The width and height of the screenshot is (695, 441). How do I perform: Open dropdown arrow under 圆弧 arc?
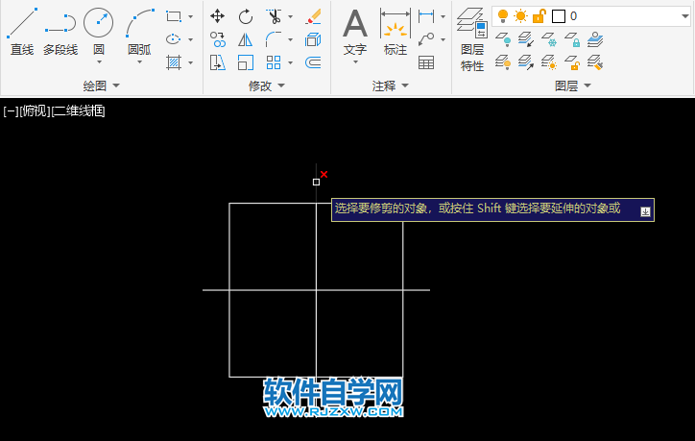(x=139, y=62)
